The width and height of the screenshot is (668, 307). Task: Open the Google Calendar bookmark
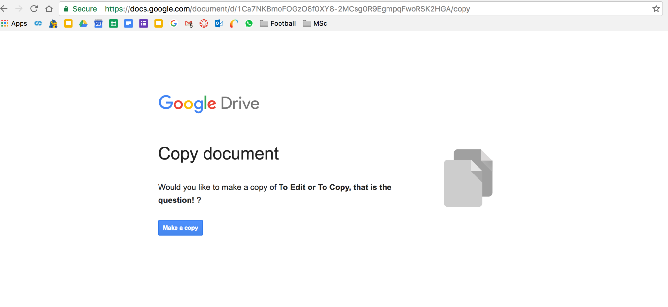98,23
